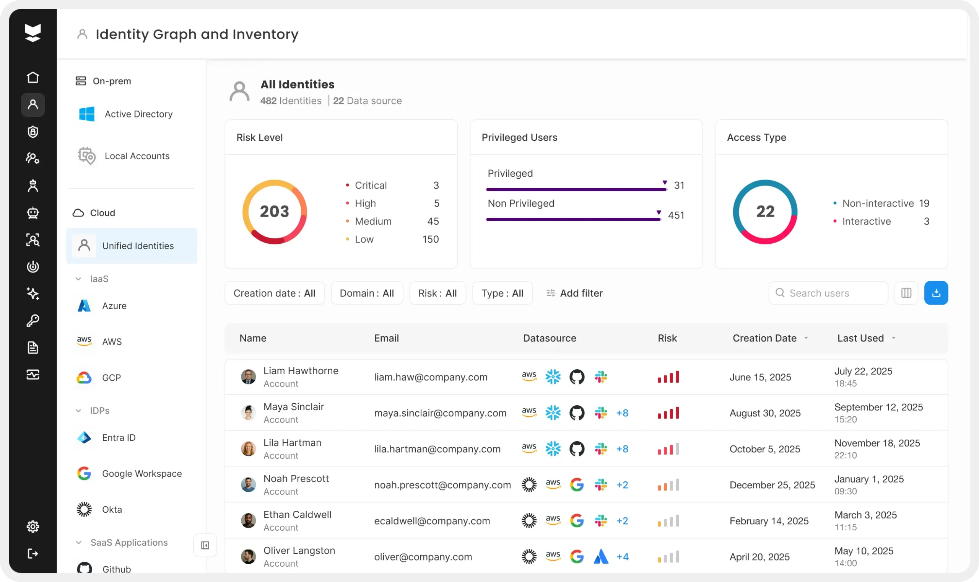Open the shield icon in sidebar
979x582 pixels.
(x=33, y=132)
